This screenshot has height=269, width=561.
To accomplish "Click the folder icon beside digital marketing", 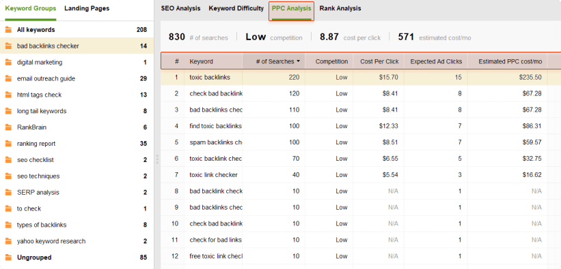I will coord(9,63).
